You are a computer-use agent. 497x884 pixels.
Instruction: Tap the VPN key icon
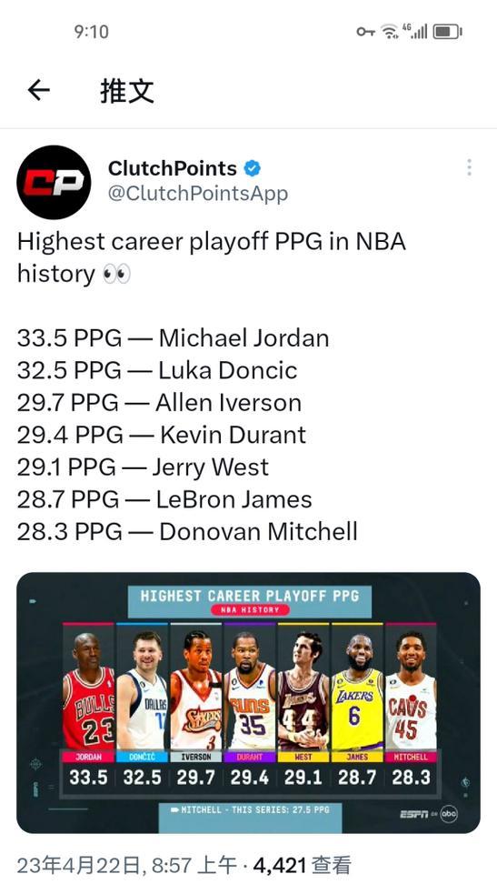(365, 32)
